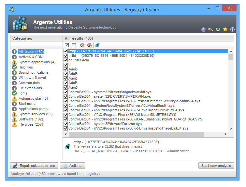This screenshot has width=246, height=187.
Task: Click the 'All results (480)' panel header
Action: click(x=79, y=38)
